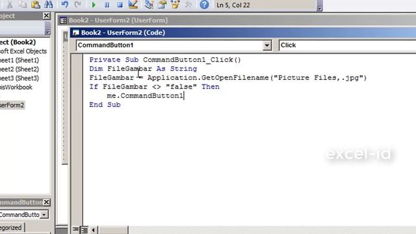The height and width of the screenshot is (234, 416).
Task: Click the Ln 5, Col 22 position indicator
Action: click(233, 5)
